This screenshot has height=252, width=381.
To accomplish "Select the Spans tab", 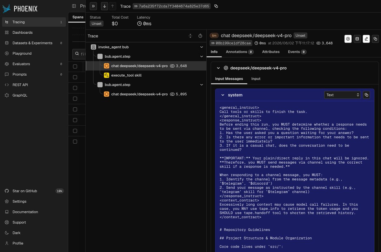I will pyautogui.click(x=78, y=17).
